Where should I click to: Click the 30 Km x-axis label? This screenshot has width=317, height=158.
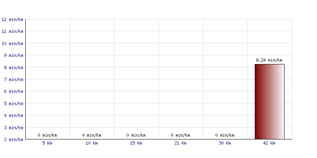tap(225, 143)
